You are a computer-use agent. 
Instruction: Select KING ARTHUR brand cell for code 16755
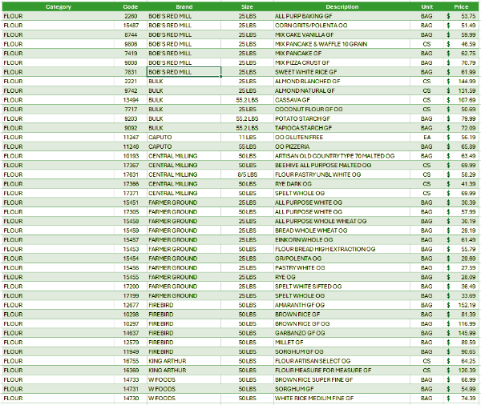point(167,361)
